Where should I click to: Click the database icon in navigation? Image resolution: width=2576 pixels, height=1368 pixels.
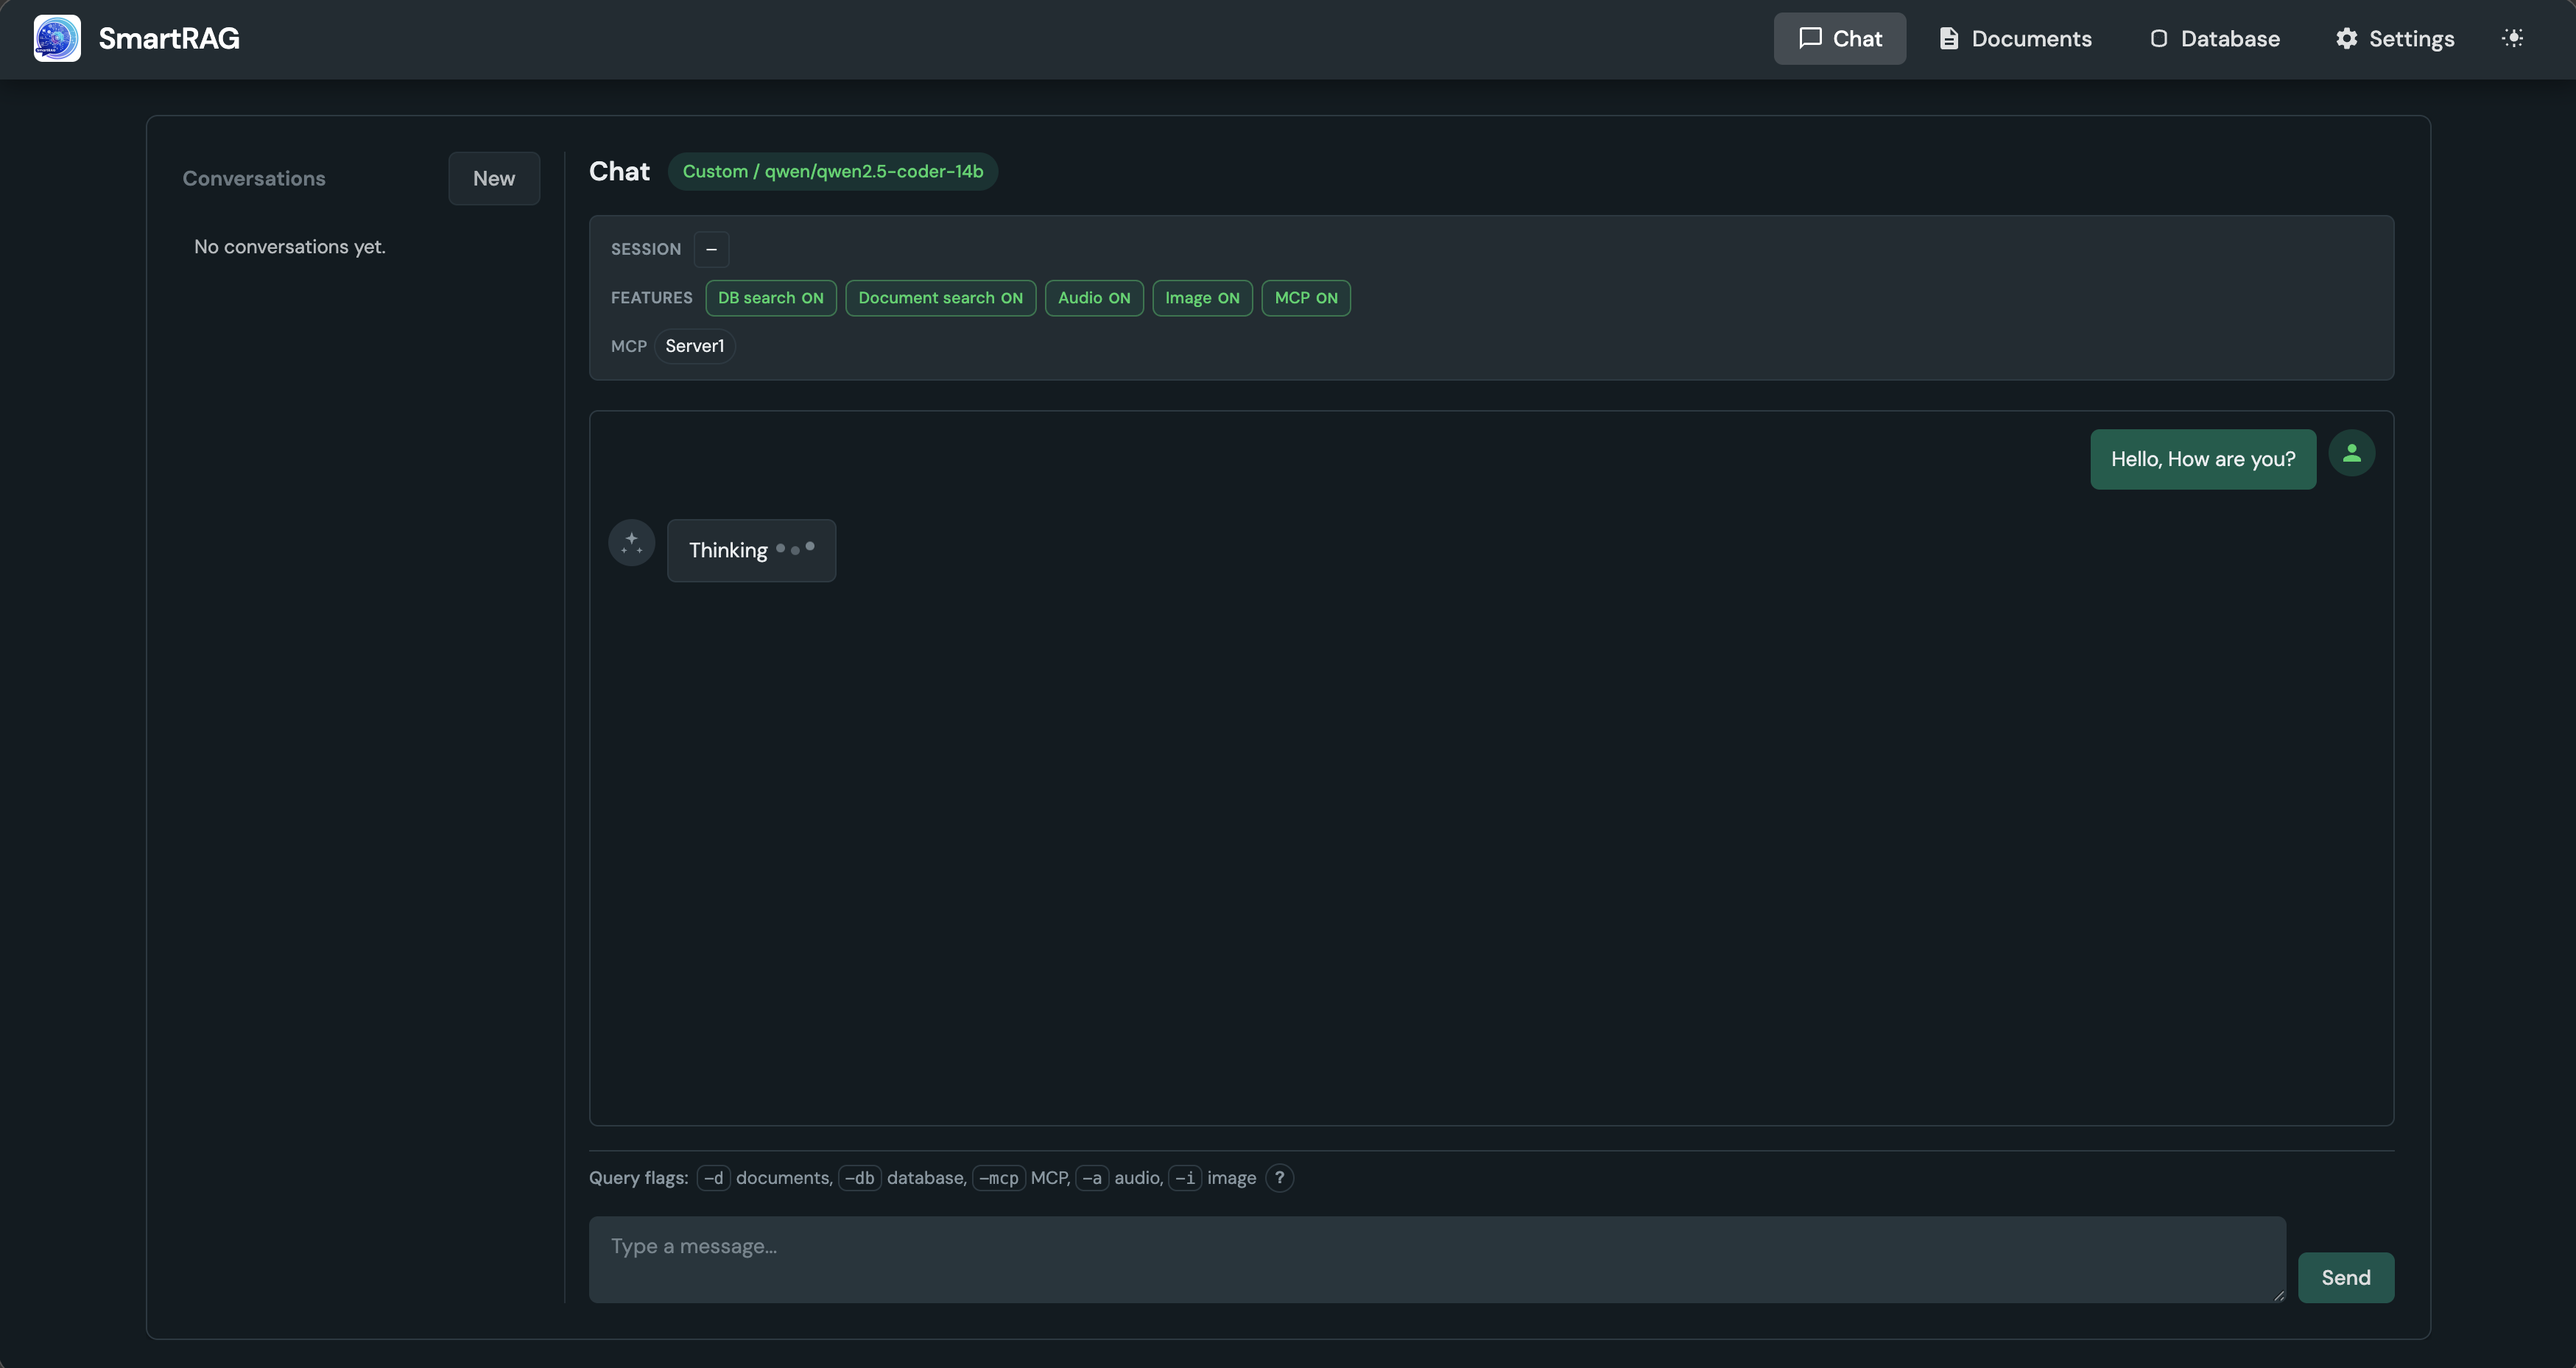coord(2158,38)
